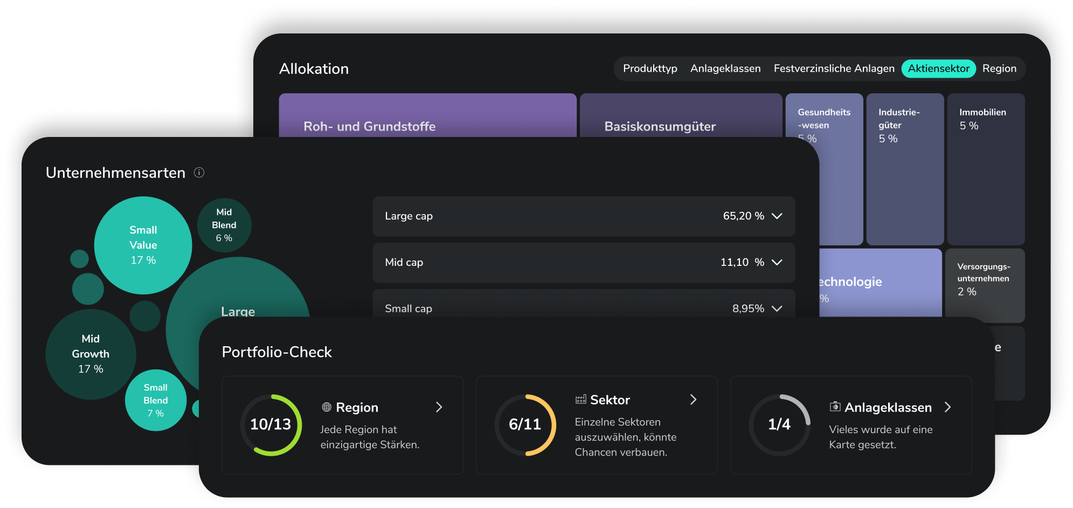The image size is (1073, 508).
Task: Select the Mid Growth 17 % bubble
Action: (x=91, y=354)
